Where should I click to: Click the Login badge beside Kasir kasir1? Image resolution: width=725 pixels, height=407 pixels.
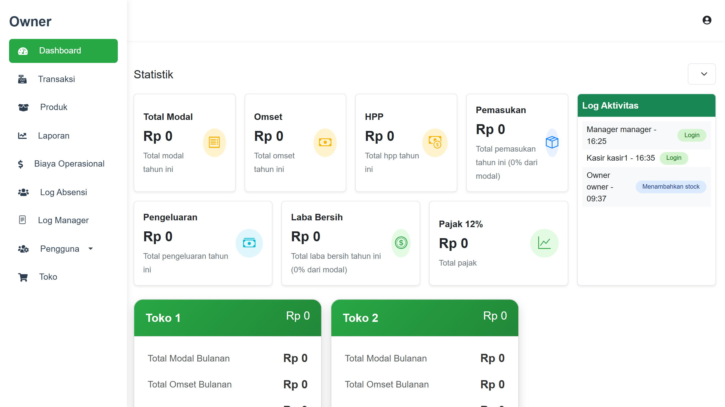(674, 158)
